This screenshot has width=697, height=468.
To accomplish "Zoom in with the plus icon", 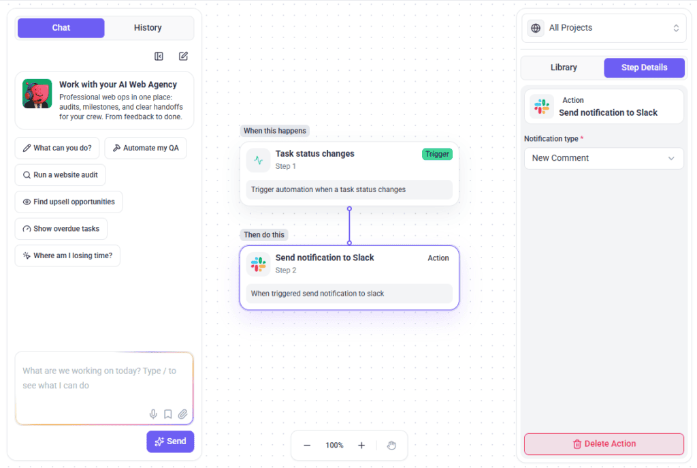I will coord(361,446).
